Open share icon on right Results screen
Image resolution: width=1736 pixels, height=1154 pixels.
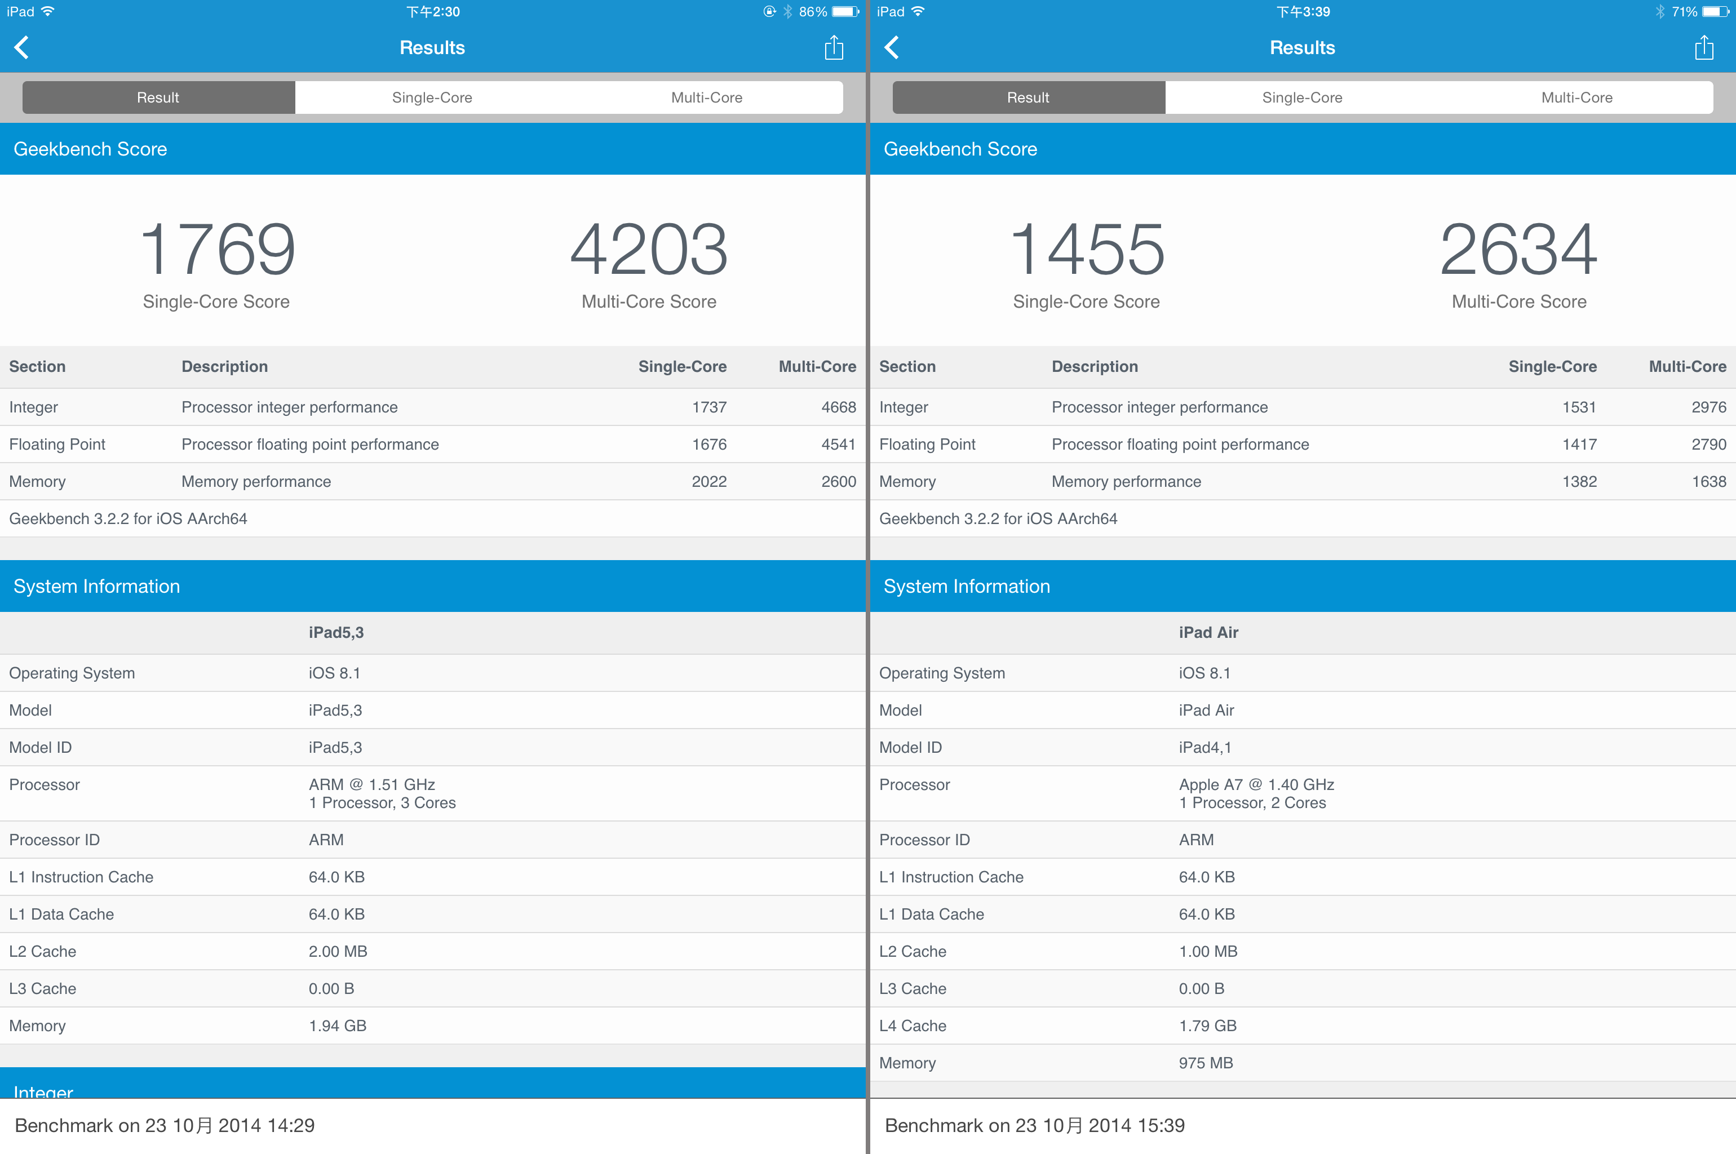(x=1704, y=48)
